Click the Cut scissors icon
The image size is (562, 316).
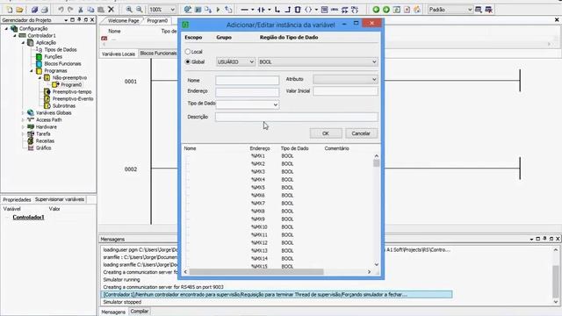[x=81, y=10]
